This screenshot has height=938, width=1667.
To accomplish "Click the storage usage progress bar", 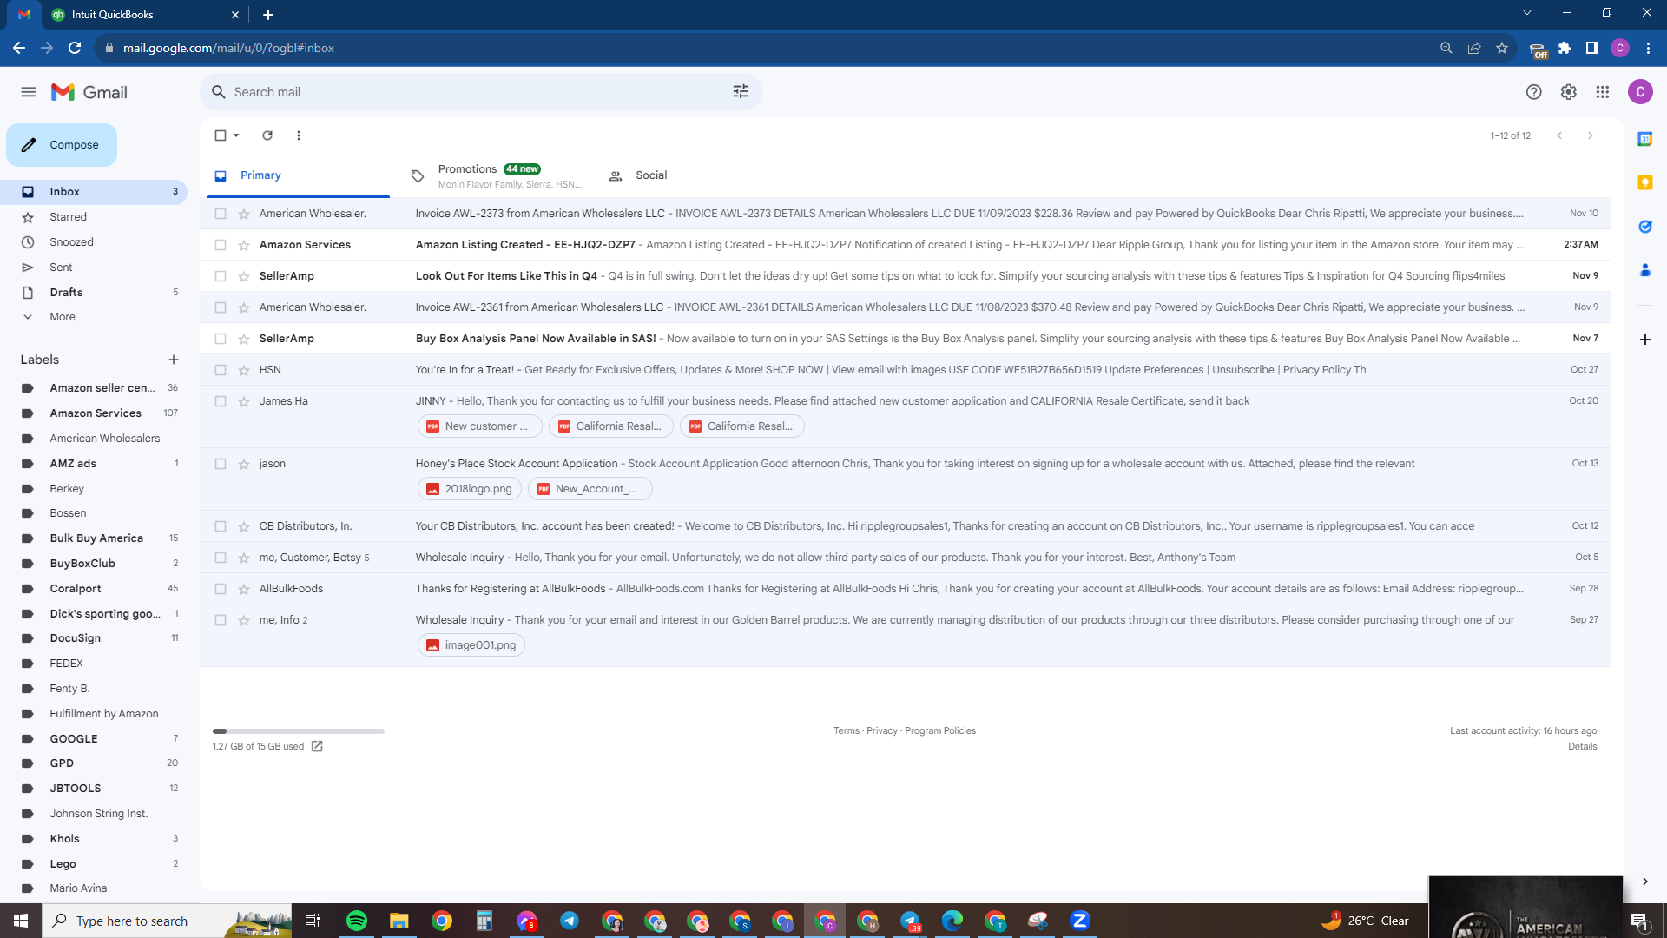I will pos(299,731).
